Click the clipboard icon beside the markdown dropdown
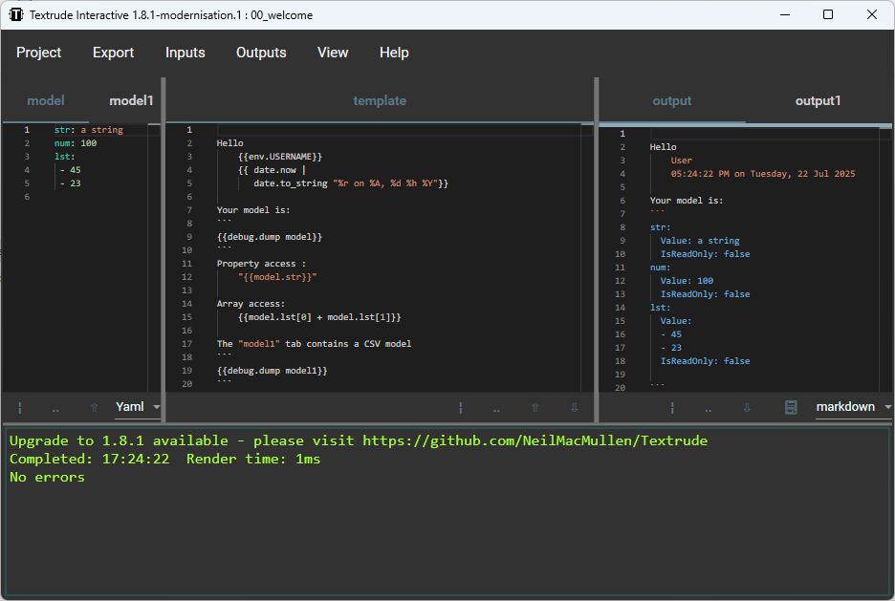Image resolution: width=895 pixels, height=601 pixels. (x=791, y=407)
